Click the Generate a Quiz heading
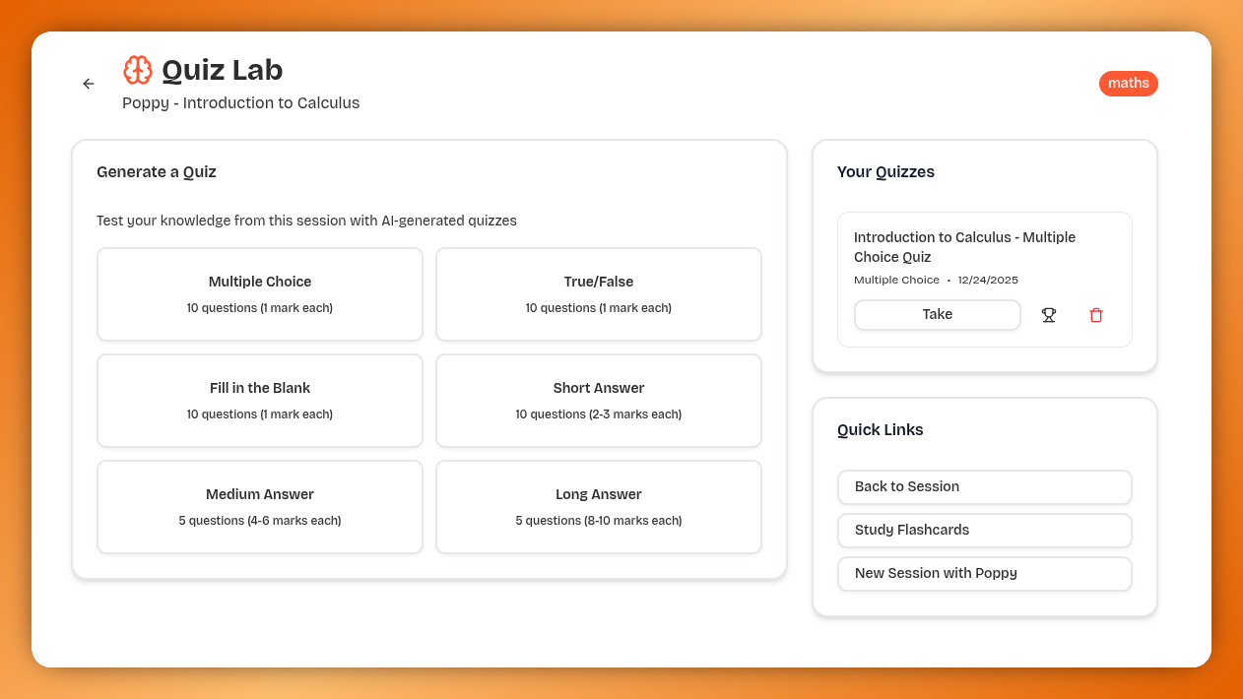Viewport: 1243px width, 699px height. (x=156, y=171)
